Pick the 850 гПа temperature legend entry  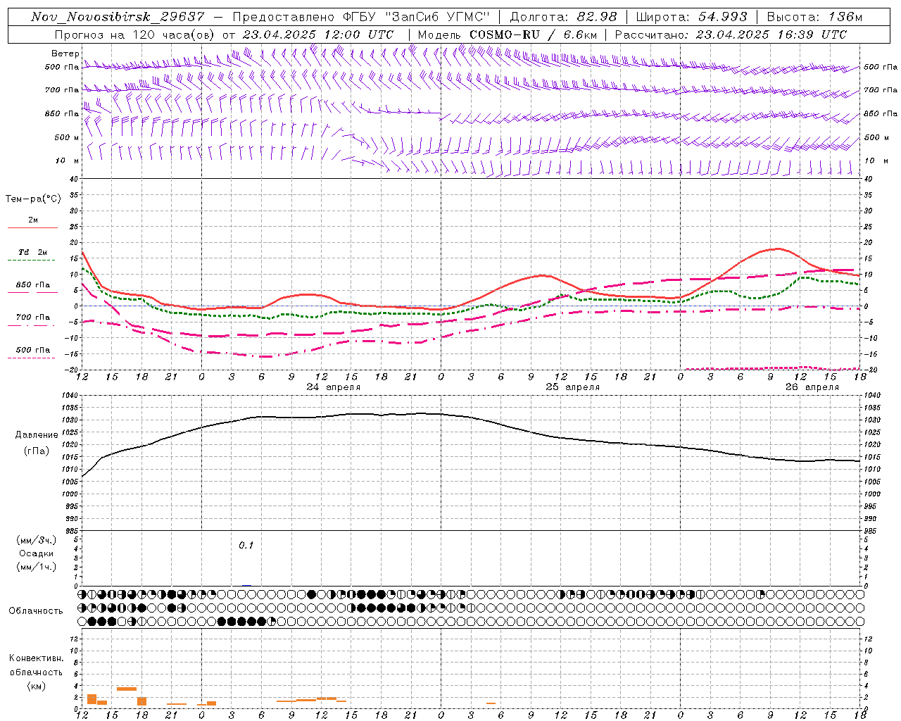pos(32,288)
